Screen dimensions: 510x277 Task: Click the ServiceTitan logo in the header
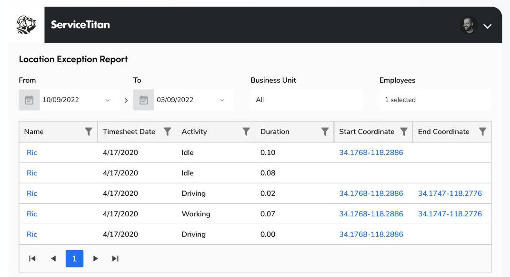[x=80, y=25]
